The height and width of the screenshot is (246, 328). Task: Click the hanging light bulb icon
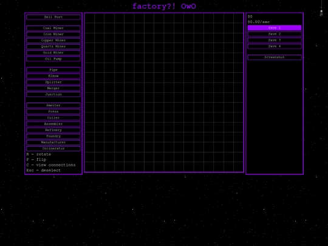coord(321,13)
